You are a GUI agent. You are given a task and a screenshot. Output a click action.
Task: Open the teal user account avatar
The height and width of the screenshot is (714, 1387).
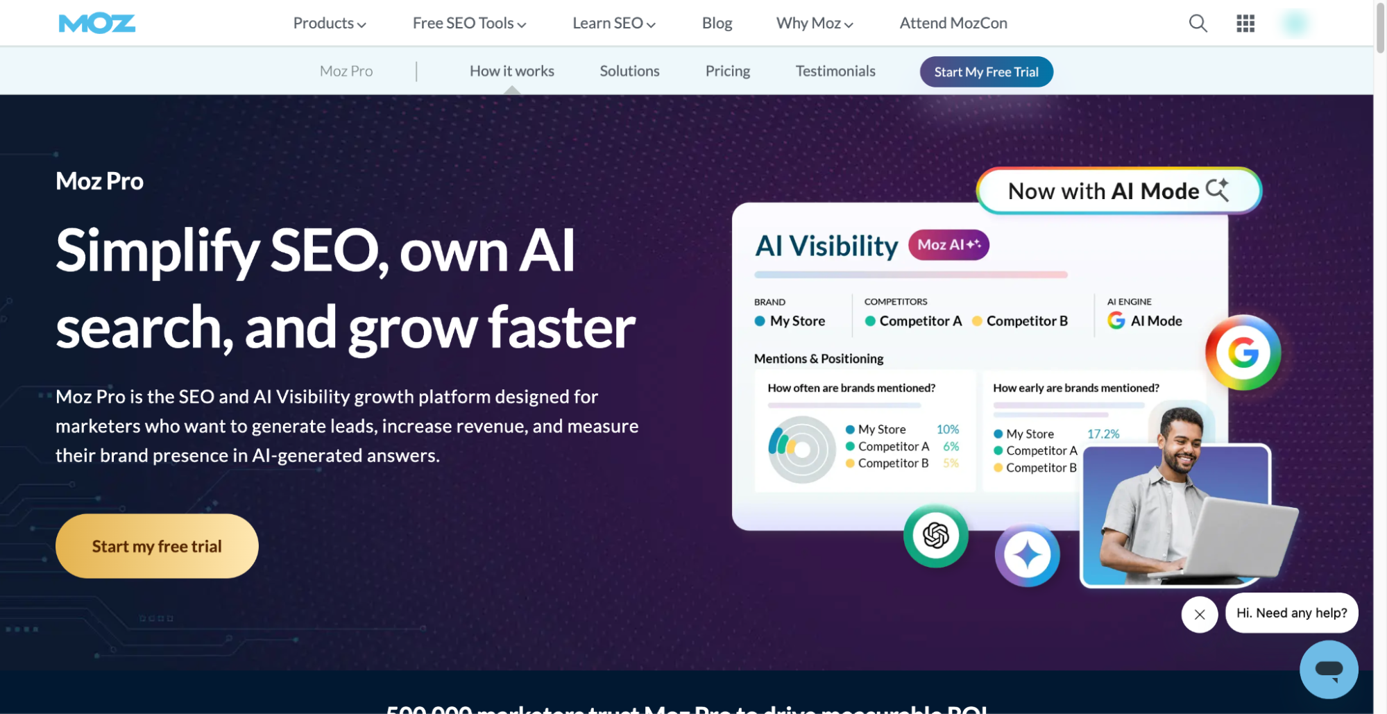pyautogui.click(x=1295, y=24)
